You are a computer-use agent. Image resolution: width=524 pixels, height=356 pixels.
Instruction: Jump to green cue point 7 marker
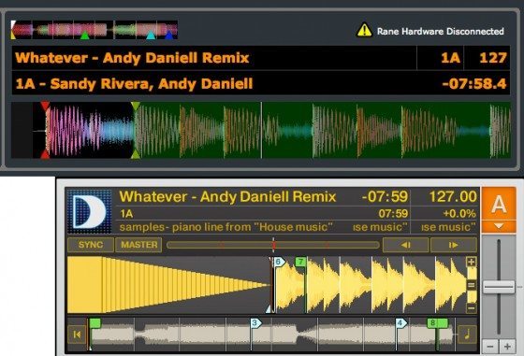pyautogui.click(x=300, y=262)
